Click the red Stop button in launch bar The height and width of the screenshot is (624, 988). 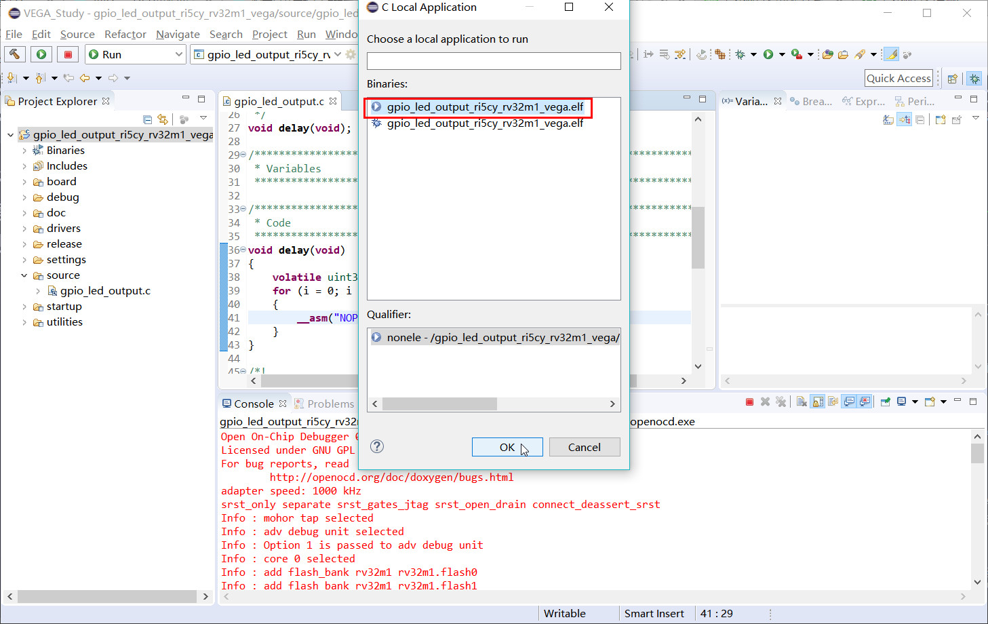coord(68,54)
